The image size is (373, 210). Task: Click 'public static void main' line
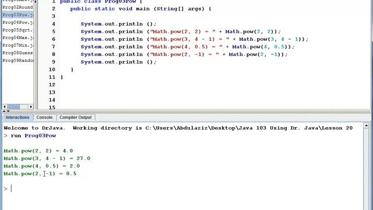(x=140, y=9)
